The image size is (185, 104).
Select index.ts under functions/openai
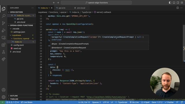pyautogui.click(x=18, y=42)
